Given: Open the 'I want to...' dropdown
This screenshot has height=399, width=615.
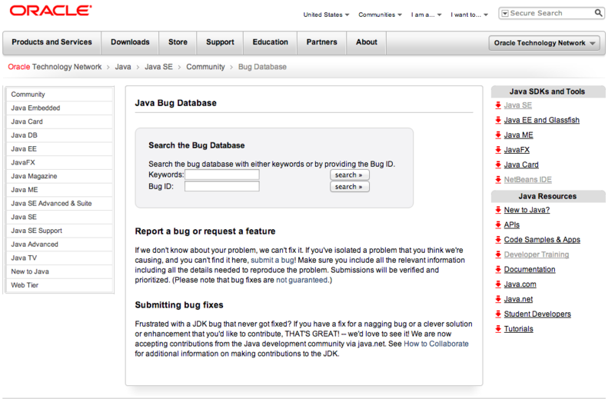Looking at the screenshot, I should (469, 15).
